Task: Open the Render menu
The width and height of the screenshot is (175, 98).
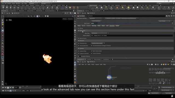Action: tap(9, 4)
